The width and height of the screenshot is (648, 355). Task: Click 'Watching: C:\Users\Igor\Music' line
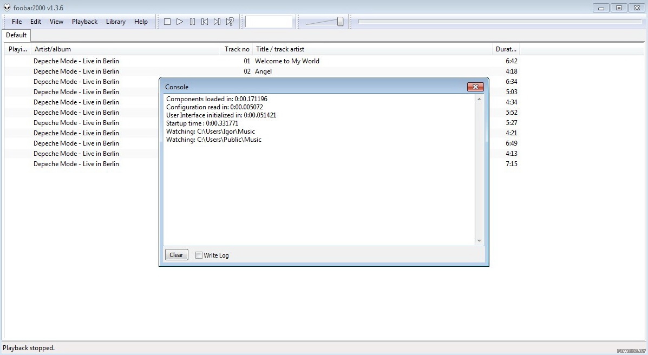[x=211, y=132]
